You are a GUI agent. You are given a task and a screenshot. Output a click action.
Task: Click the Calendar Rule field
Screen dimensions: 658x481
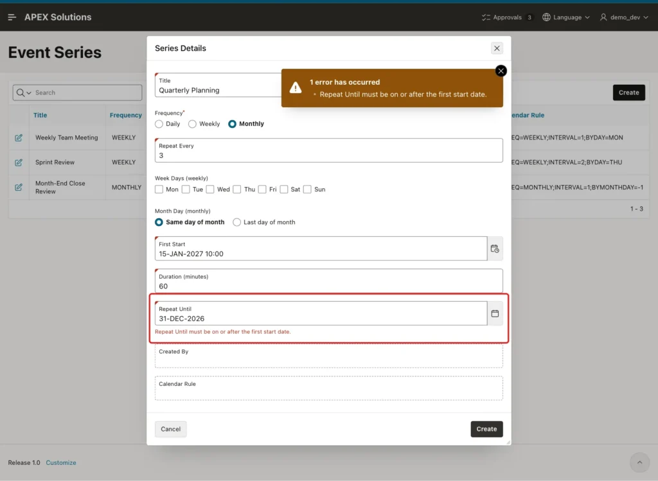coord(329,389)
